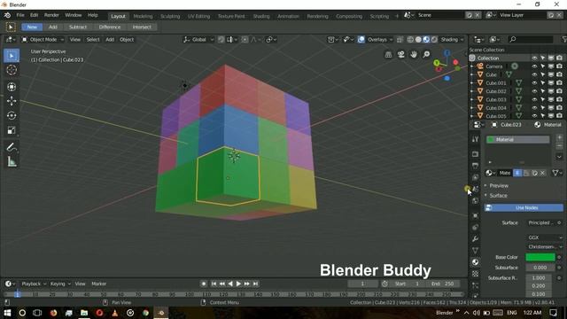Screen dimensions: 567x319
Task: Open the Texture checker tab icon
Action: (x=476, y=274)
